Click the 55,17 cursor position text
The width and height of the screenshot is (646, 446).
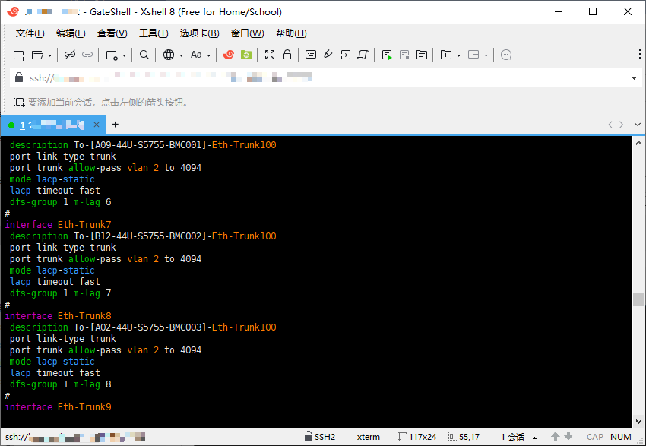(x=469, y=437)
